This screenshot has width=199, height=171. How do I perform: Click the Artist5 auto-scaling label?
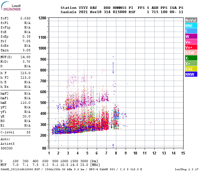(x=7, y=144)
